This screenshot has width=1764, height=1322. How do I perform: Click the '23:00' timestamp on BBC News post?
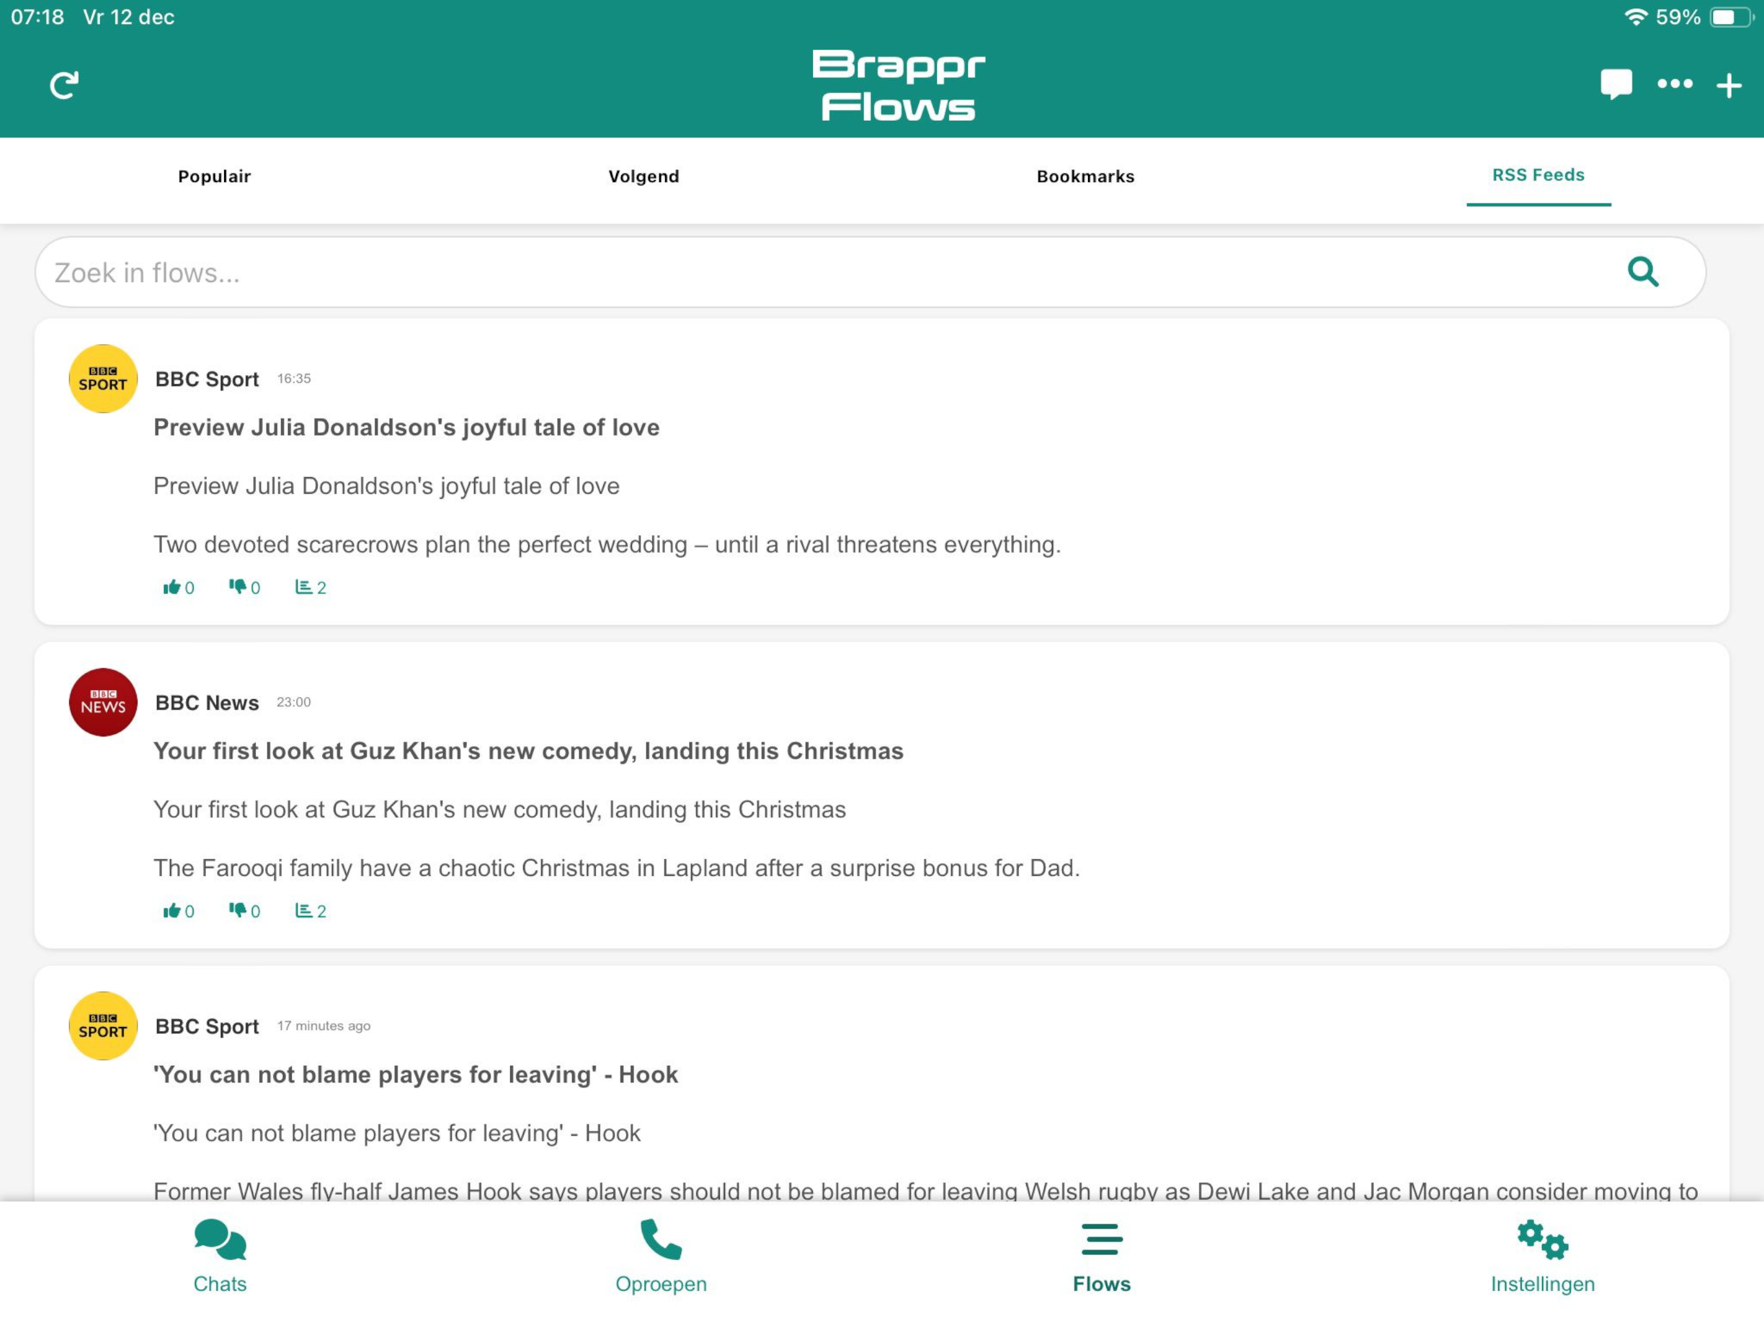[294, 702]
